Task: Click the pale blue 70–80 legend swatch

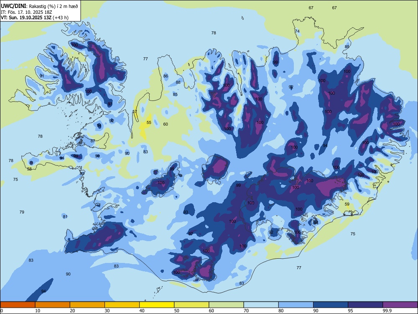Action: point(261,305)
